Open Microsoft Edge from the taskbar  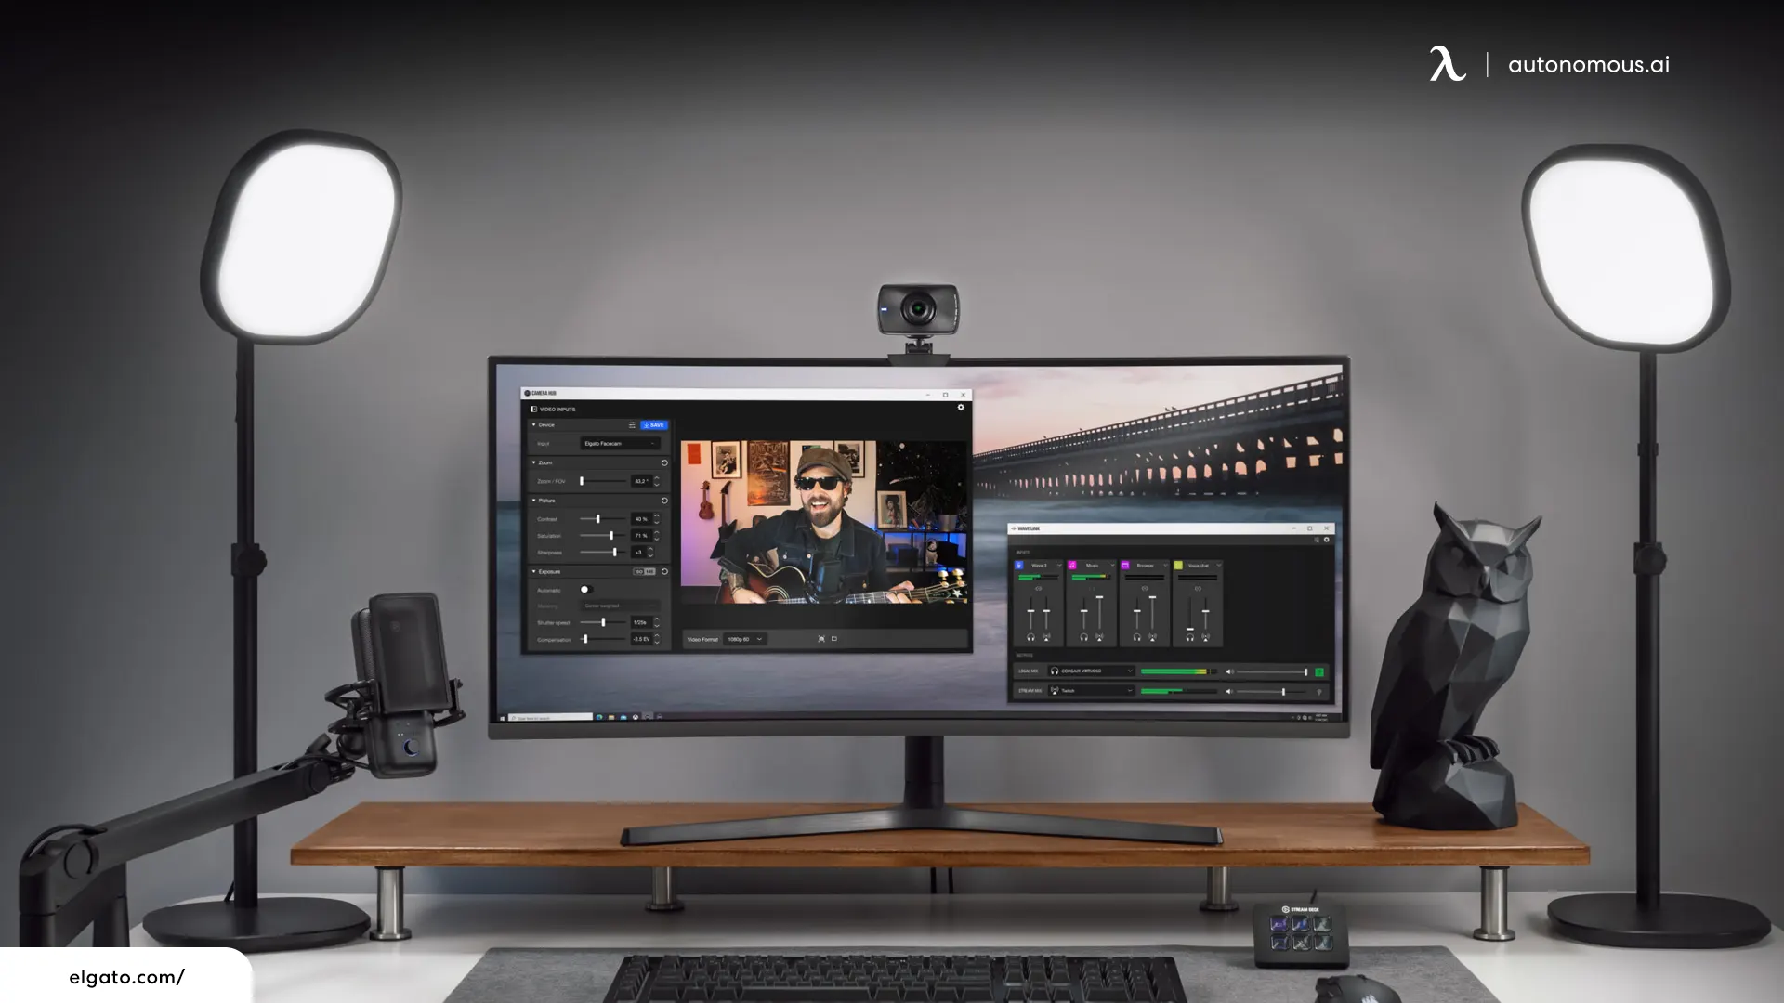(x=599, y=717)
